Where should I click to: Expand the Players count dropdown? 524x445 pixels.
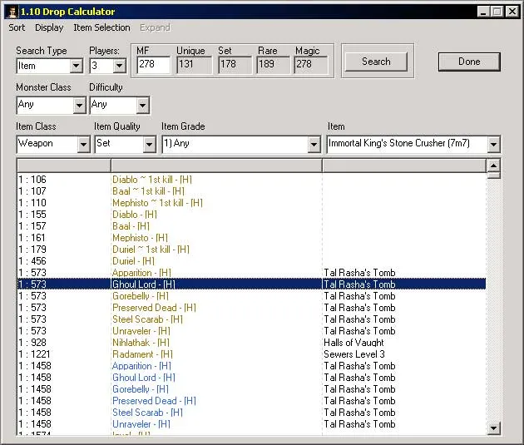(119, 66)
